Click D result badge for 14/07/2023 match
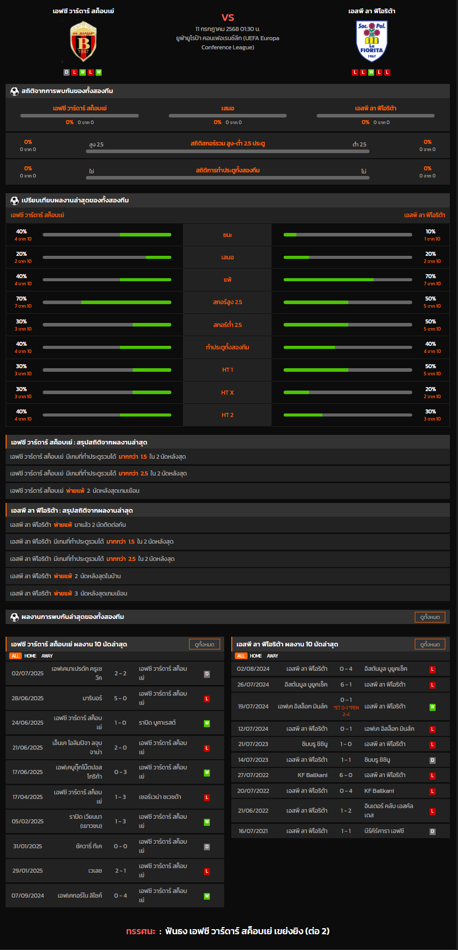 coord(433,760)
